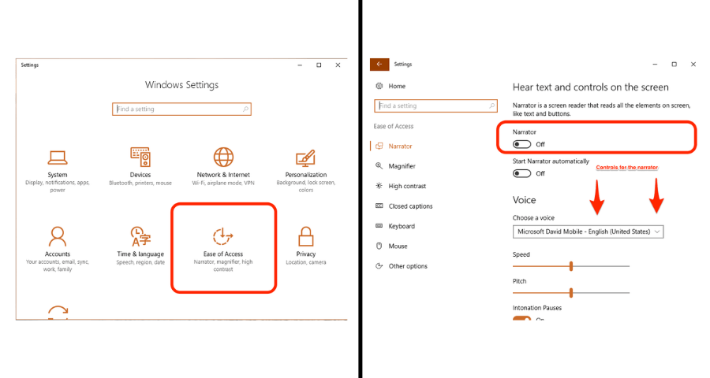710x378 pixels.
Task: Click the Pitch slider handle
Action: point(571,292)
